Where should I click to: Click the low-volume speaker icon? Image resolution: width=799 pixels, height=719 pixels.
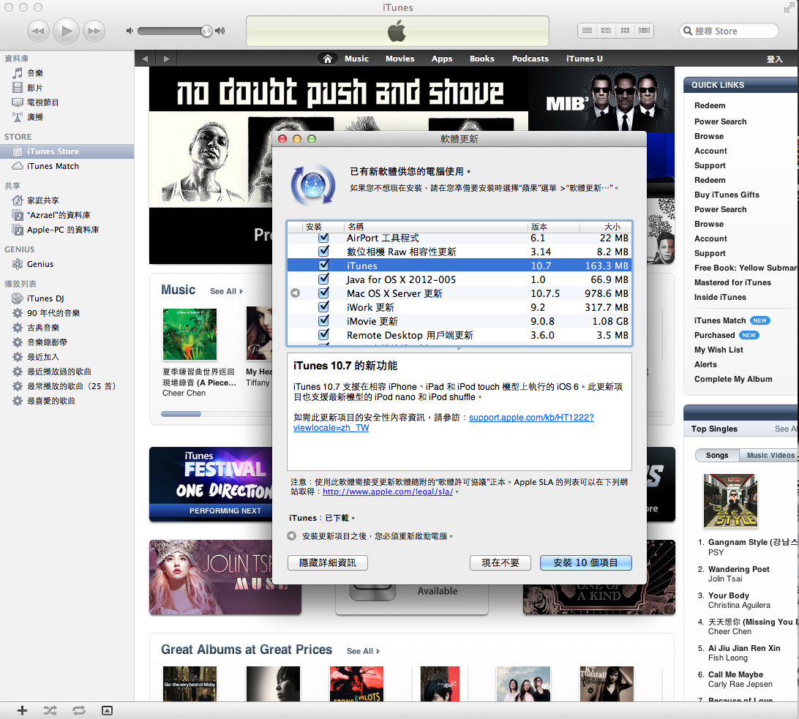tap(130, 31)
